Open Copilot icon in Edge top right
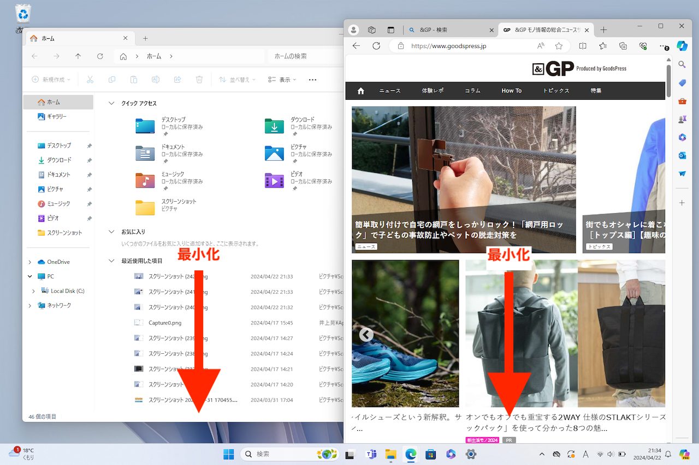 tap(682, 46)
